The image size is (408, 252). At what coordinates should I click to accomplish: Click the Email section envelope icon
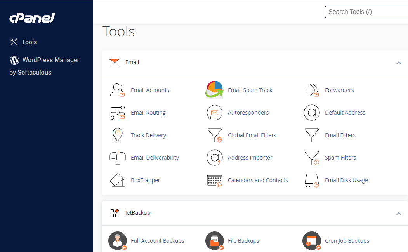pyautogui.click(x=115, y=63)
